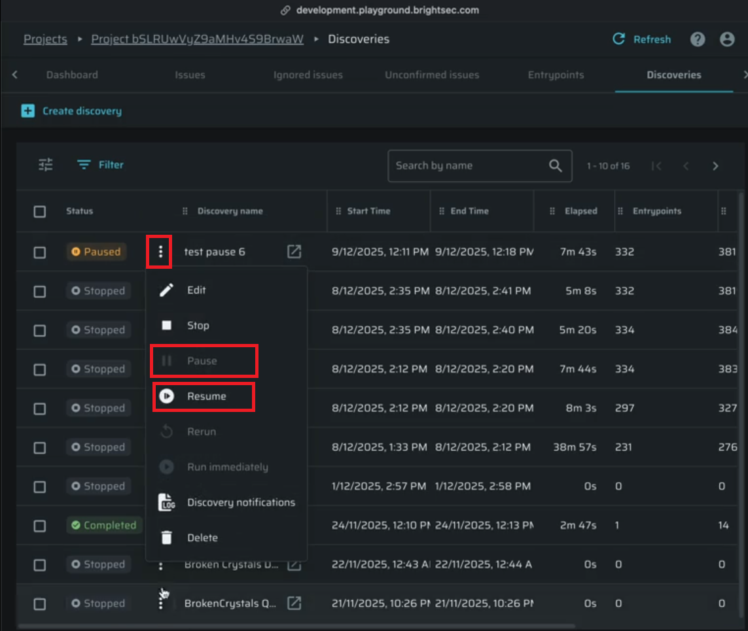Open the Unconfirmed issues tab
748x631 pixels.
(432, 75)
